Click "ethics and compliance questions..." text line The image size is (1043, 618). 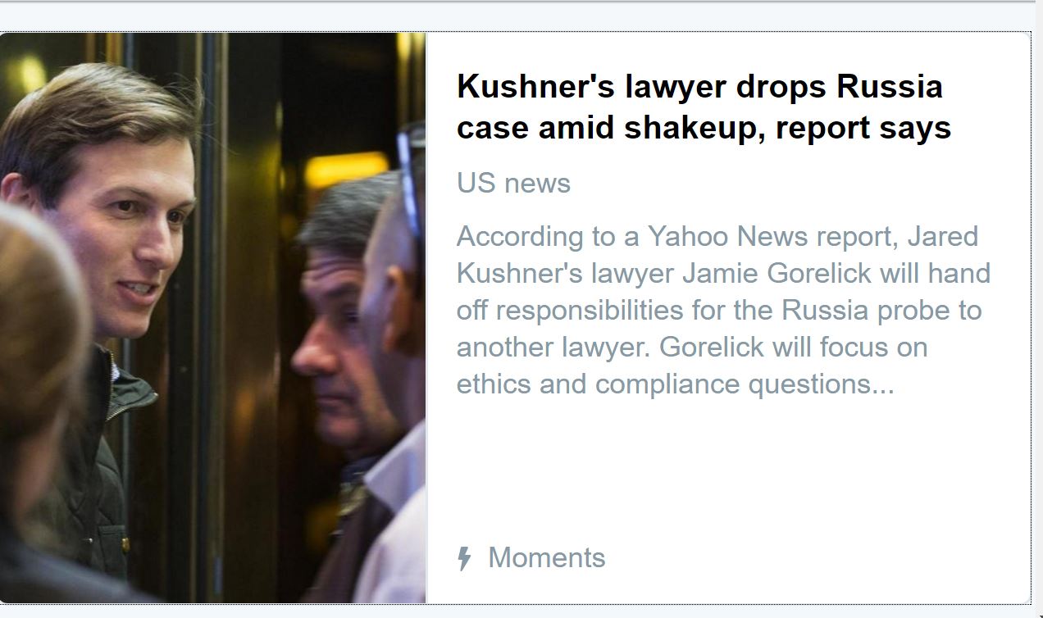point(675,384)
